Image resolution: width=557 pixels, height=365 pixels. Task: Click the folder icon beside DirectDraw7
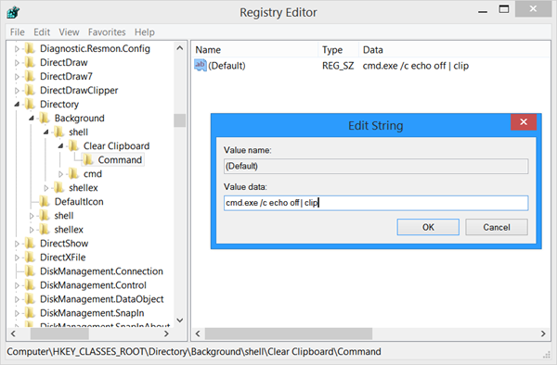click(30, 76)
